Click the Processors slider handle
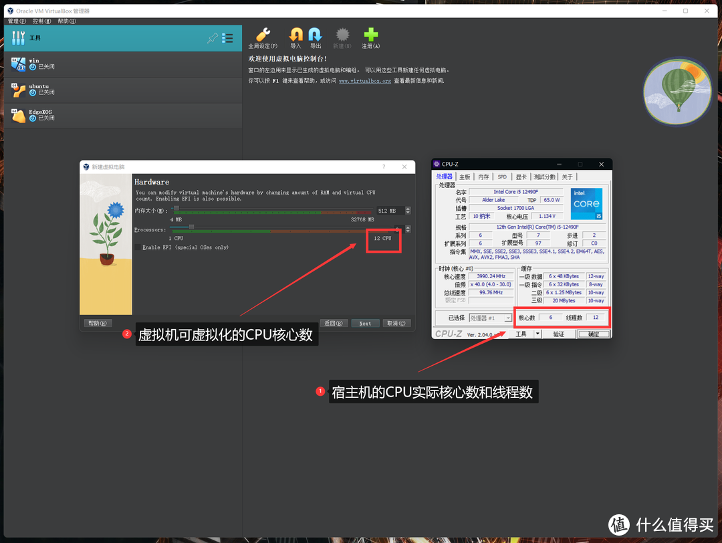 [192, 227]
